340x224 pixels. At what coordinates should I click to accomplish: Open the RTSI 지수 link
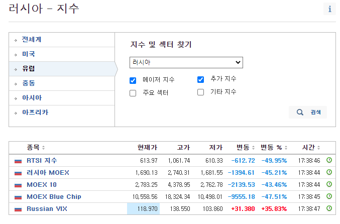[x=42, y=160]
